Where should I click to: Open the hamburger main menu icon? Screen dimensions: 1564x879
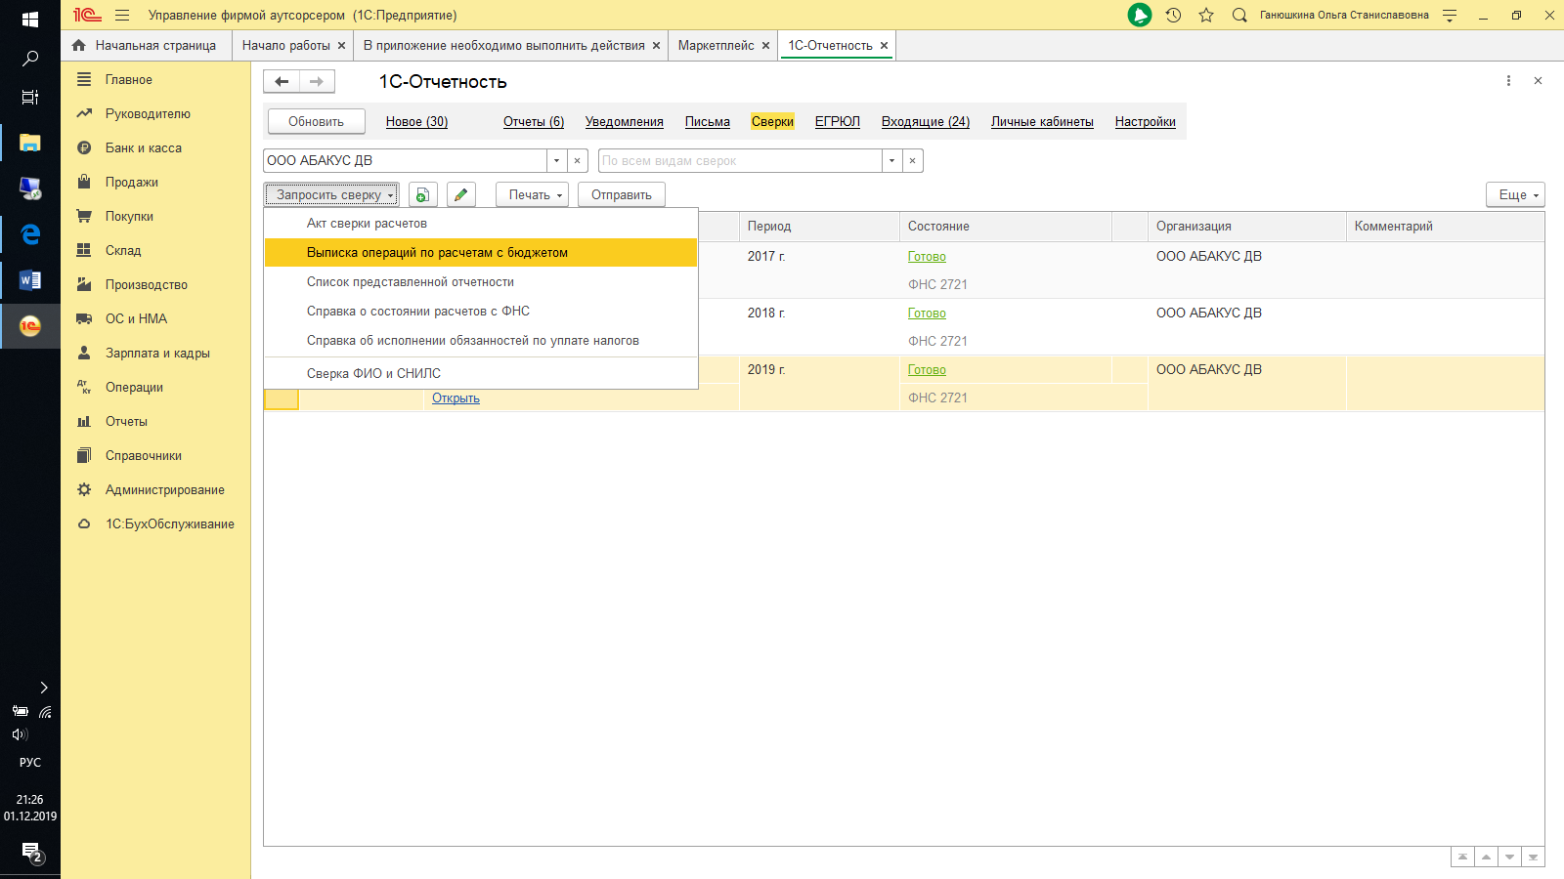pos(122,16)
